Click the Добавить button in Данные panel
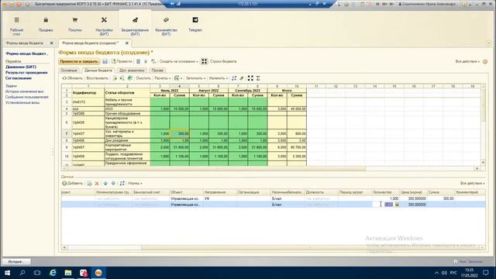The width and height of the screenshot is (496, 279). (72, 183)
